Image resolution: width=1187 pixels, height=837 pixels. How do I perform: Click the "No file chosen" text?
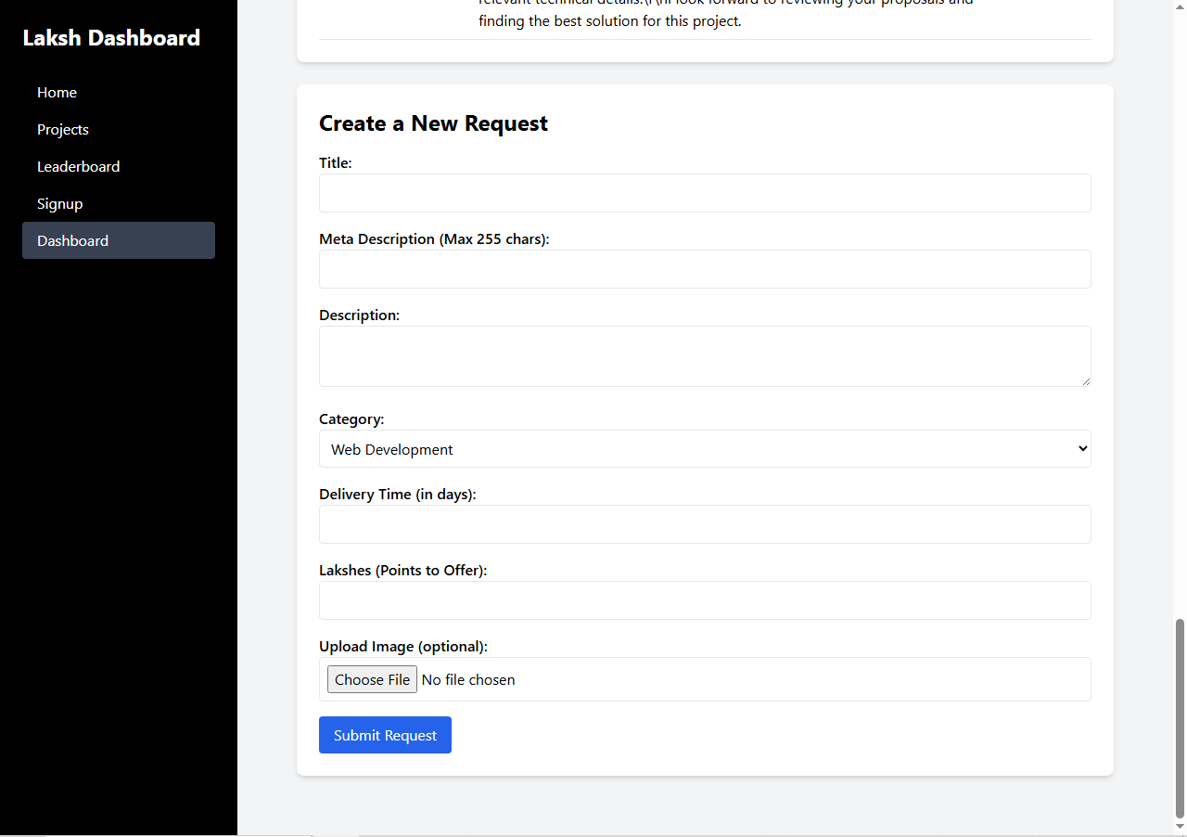(x=468, y=680)
